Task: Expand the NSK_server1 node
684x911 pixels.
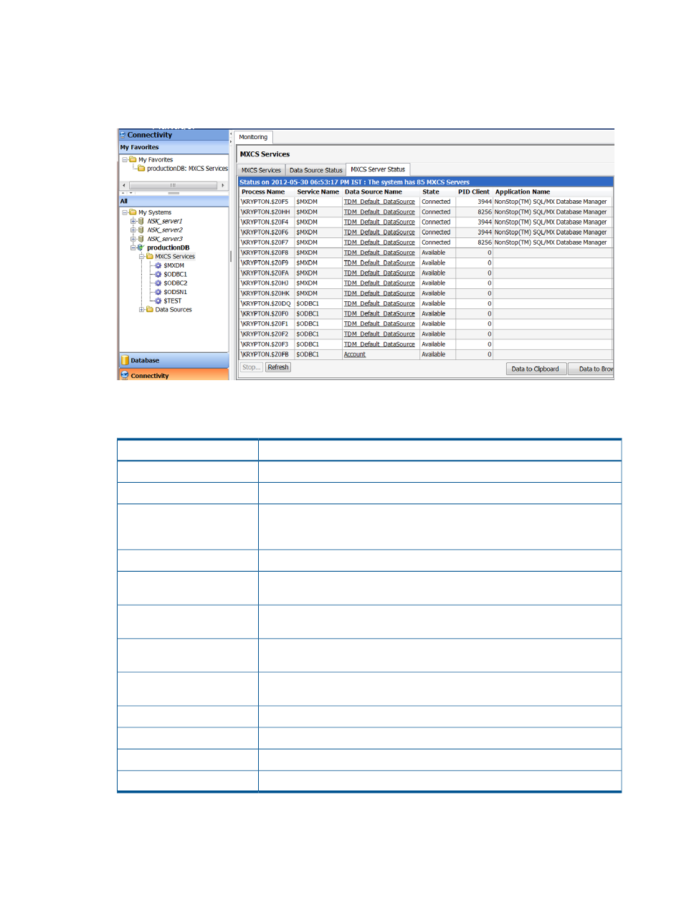Action: pos(133,221)
